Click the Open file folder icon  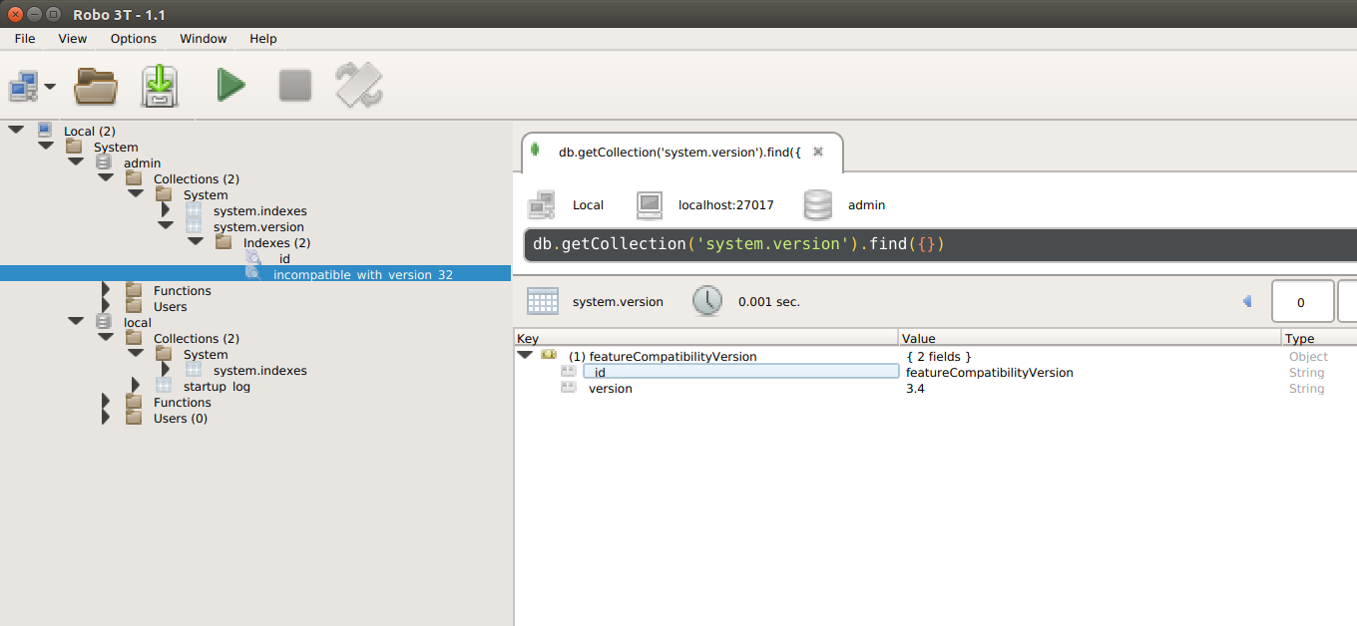[96, 87]
